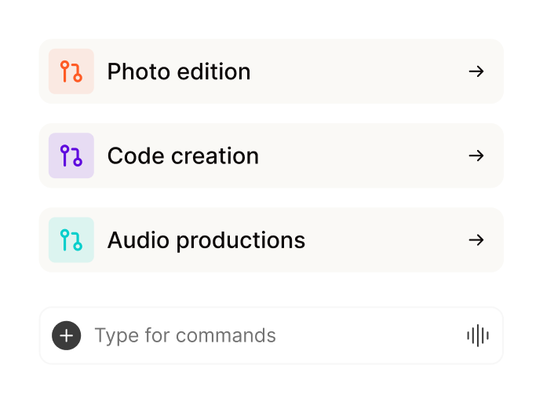Choose the "Code creation" label
Image resolution: width=543 pixels, height=402 pixels.
tap(183, 155)
